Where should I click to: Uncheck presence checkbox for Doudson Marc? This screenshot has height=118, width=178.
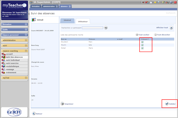click(142, 42)
